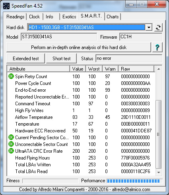Viewport: 169px width, 195px height.
Task: Click OK icon beside Current Pending Sector
Action: click(11, 137)
